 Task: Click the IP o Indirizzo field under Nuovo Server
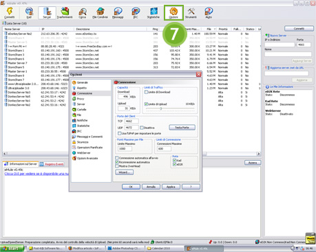(x=280, y=45)
